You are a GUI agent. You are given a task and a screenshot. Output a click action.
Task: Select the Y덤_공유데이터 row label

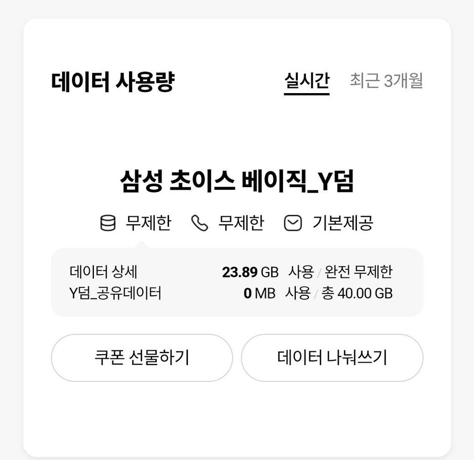click(x=115, y=293)
